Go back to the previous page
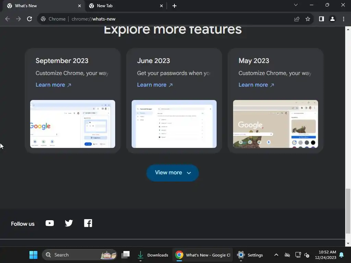 point(8,19)
